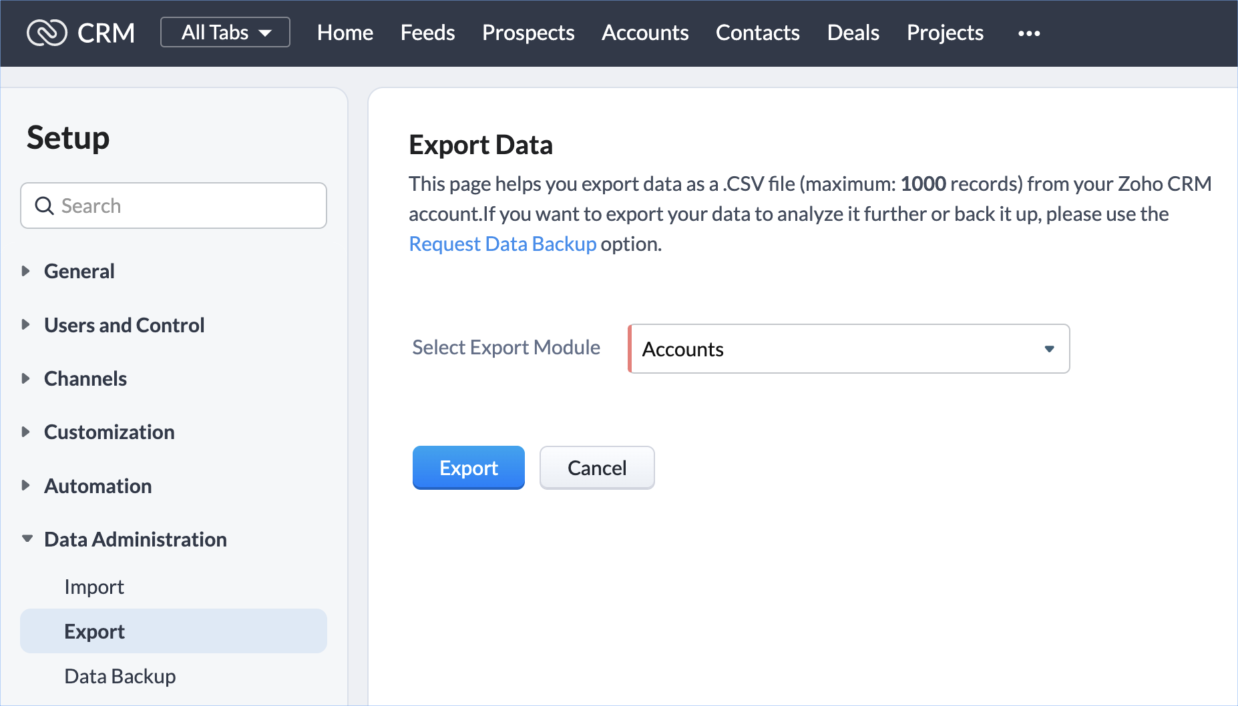Open the Select Export Module dropdown
This screenshot has height=706, width=1238.
coord(849,349)
